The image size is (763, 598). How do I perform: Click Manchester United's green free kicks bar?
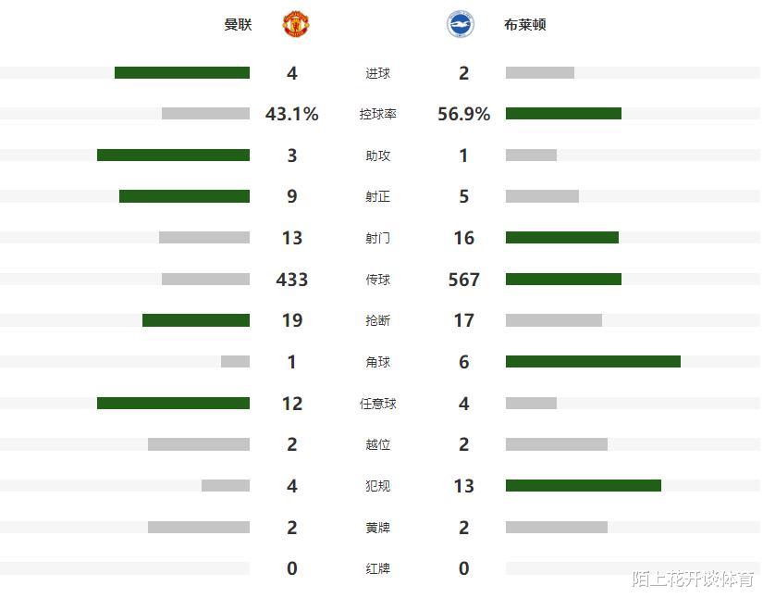pyautogui.click(x=173, y=403)
